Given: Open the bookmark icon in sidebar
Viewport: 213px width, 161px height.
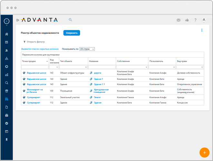Looking at the screenshot, I should click(6, 140).
